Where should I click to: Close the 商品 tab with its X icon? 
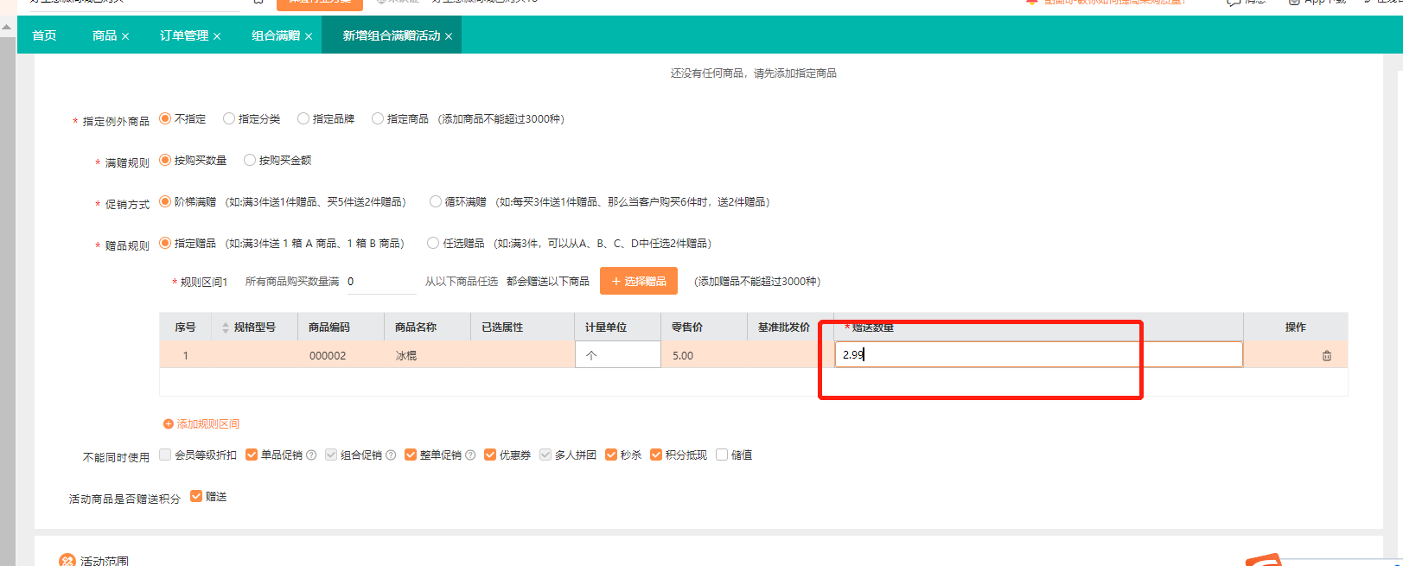pyautogui.click(x=125, y=36)
